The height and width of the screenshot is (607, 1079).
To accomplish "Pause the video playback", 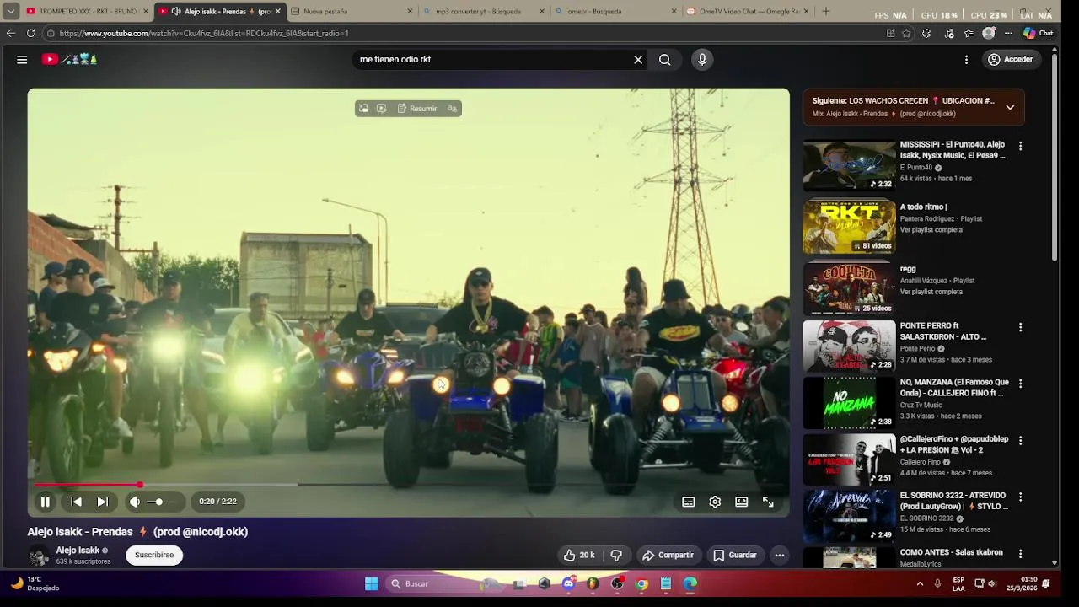I will tap(46, 502).
